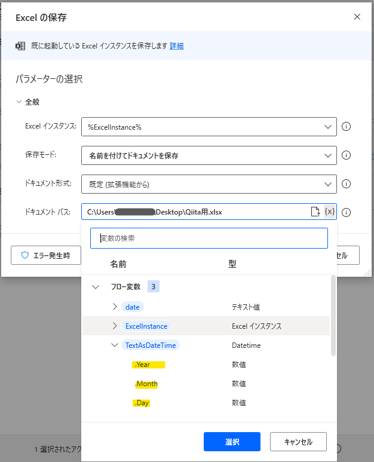Click the {x} variable picker icon

point(330,212)
